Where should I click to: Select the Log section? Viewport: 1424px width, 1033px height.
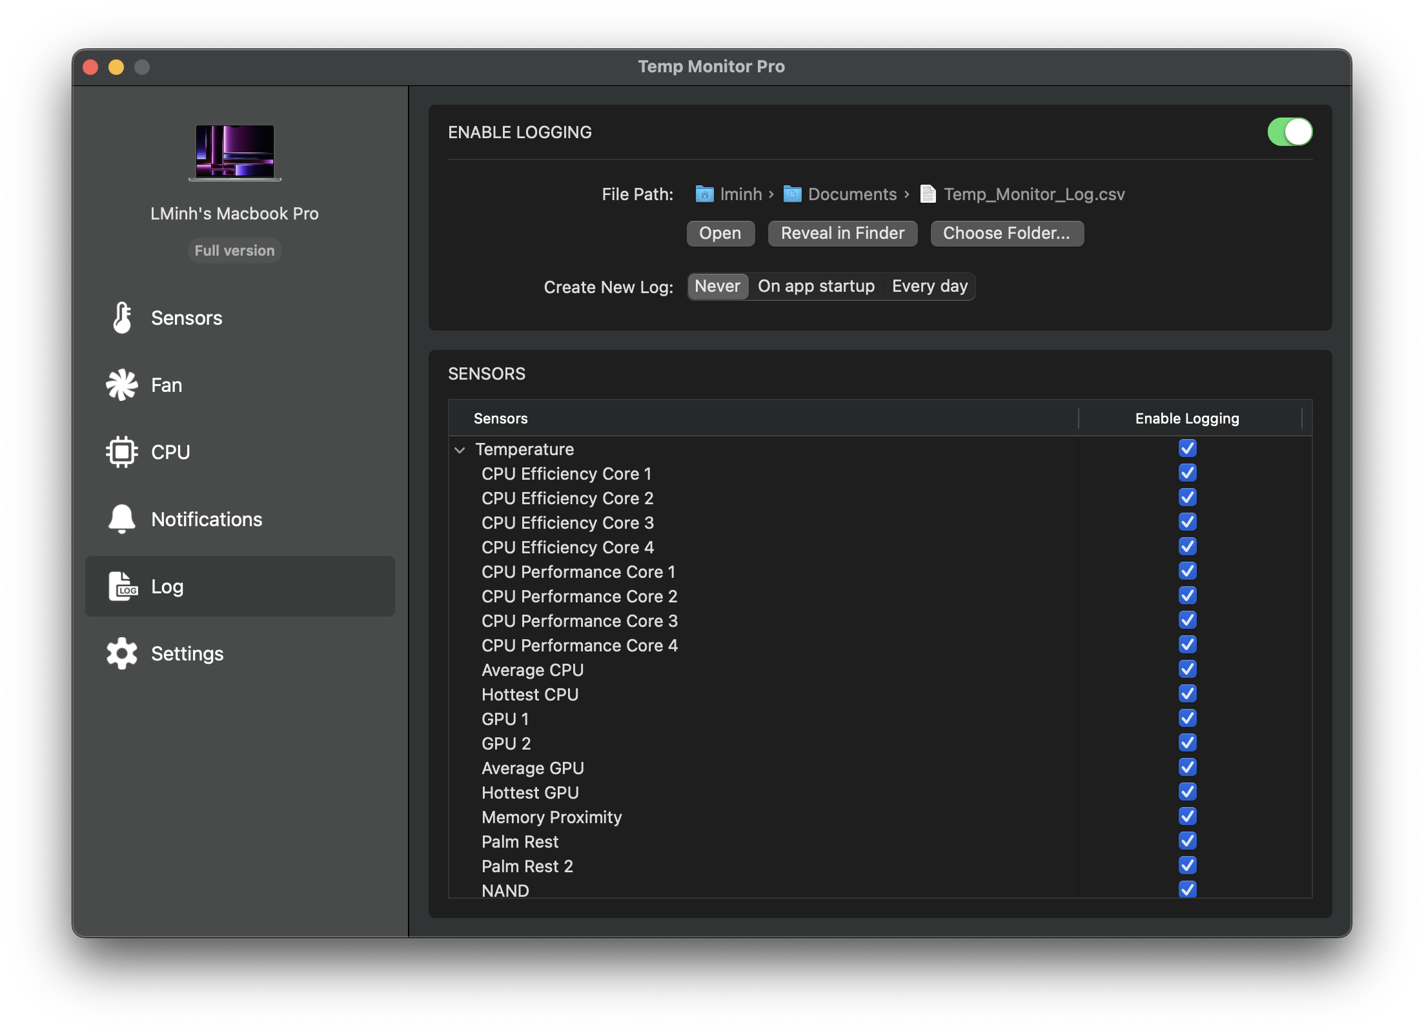(x=240, y=586)
